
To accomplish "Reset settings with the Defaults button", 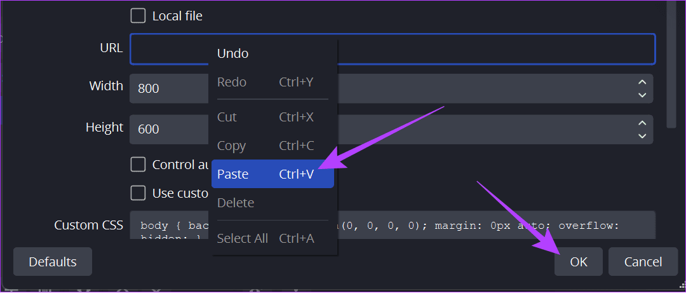I will pyautogui.click(x=53, y=262).
